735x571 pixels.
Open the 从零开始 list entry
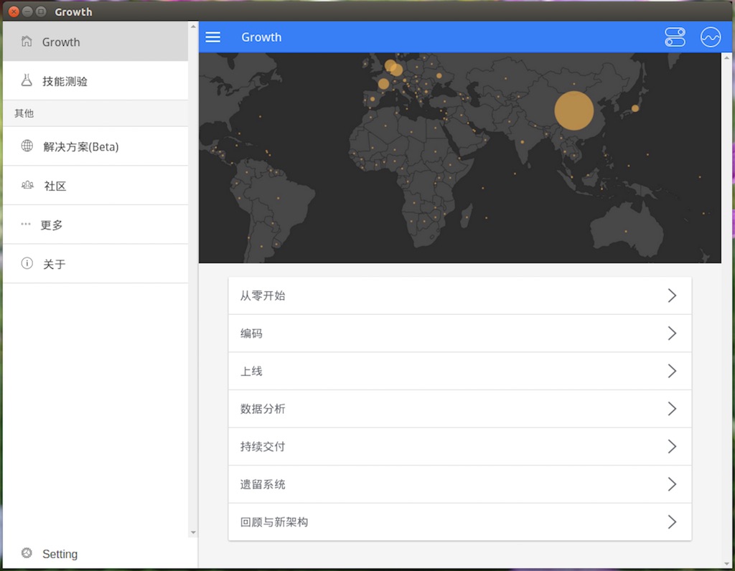tap(460, 296)
